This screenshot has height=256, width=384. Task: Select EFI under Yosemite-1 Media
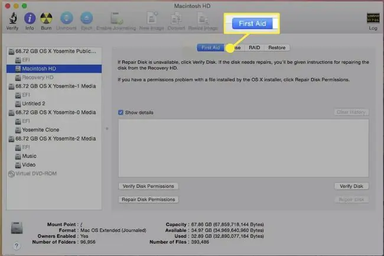pos(54,95)
